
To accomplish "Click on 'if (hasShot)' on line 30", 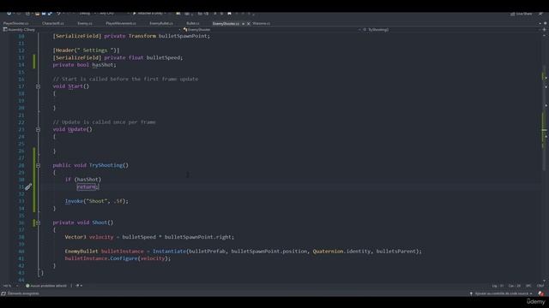I will coord(83,180).
